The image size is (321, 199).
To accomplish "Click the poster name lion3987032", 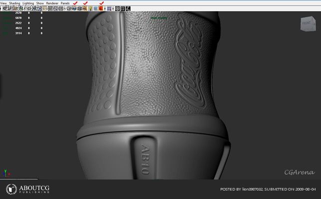I will [x=252, y=189].
